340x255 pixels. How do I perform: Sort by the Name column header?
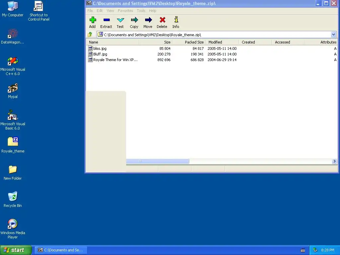(x=113, y=42)
